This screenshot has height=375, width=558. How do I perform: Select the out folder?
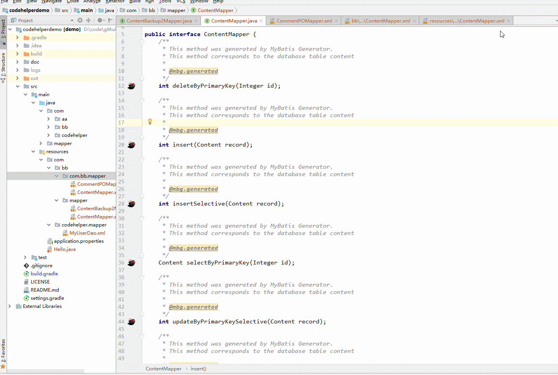pyautogui.click(x=34, y=78)
